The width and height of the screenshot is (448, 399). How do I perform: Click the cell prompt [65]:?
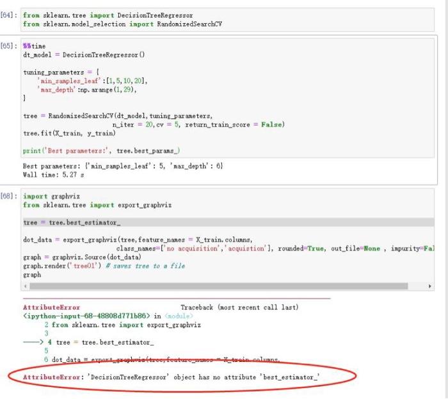tap(9, 46)
